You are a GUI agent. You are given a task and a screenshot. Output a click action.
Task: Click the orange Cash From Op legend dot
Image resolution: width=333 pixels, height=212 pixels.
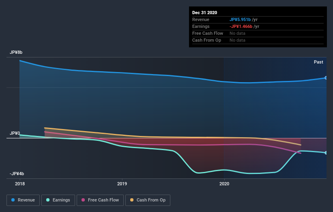click(x=132, y=200)
